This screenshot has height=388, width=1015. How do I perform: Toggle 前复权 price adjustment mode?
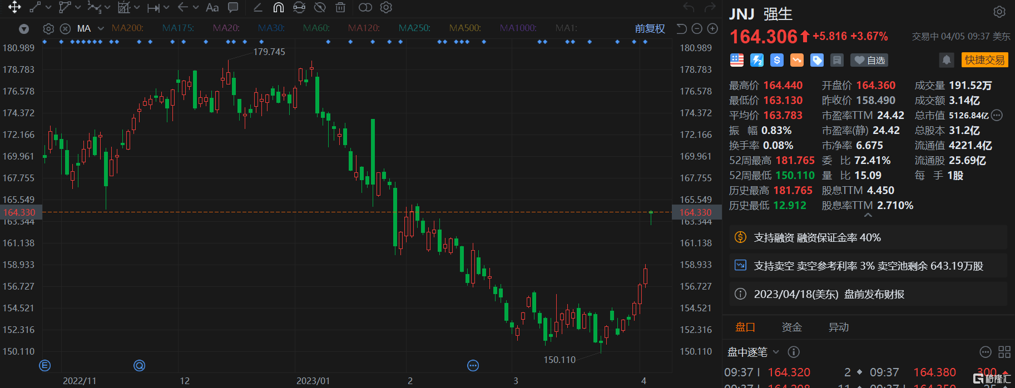pyautogui.click(x=650, y=28)
